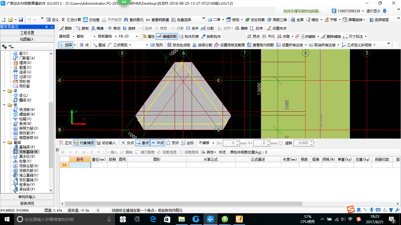
Task: Open 属性 (properties) panel
Action: point(148,37)
